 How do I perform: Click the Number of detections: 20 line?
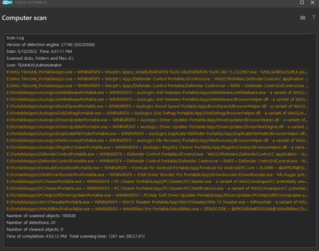pyautogui.click(x=31, y=222)
